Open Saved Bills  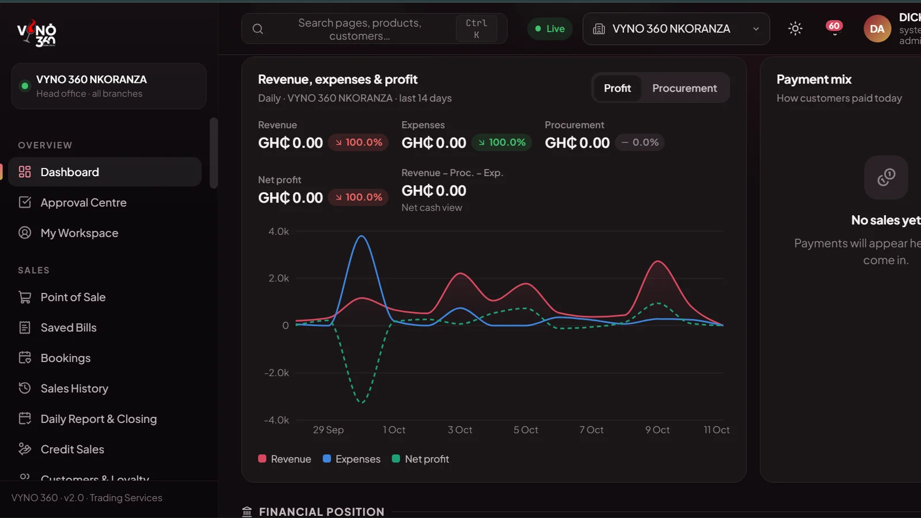pos(105,327)
